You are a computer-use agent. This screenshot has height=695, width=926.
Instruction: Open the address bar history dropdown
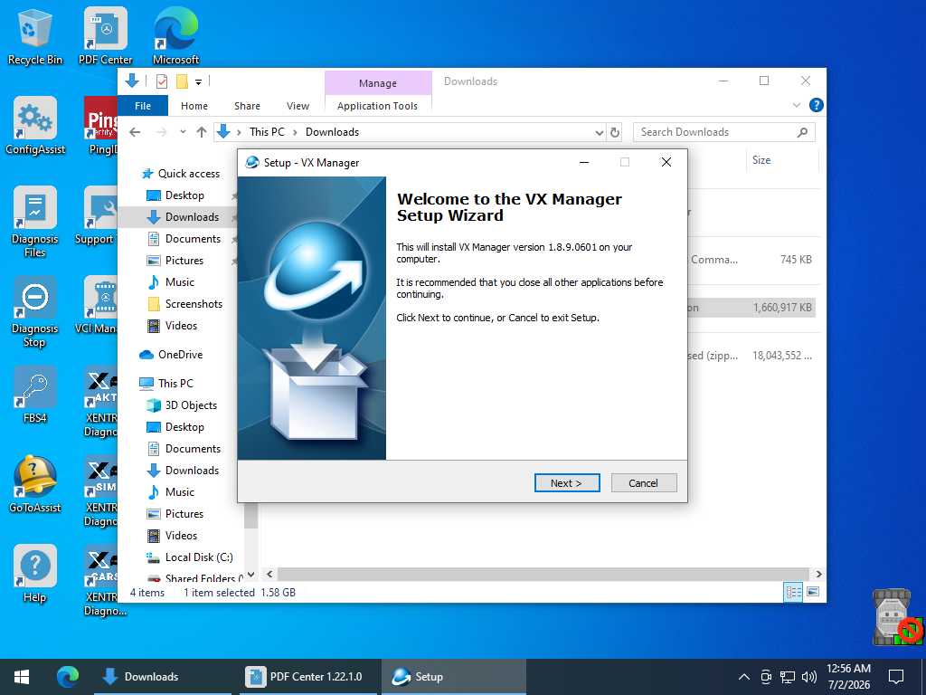600,132
